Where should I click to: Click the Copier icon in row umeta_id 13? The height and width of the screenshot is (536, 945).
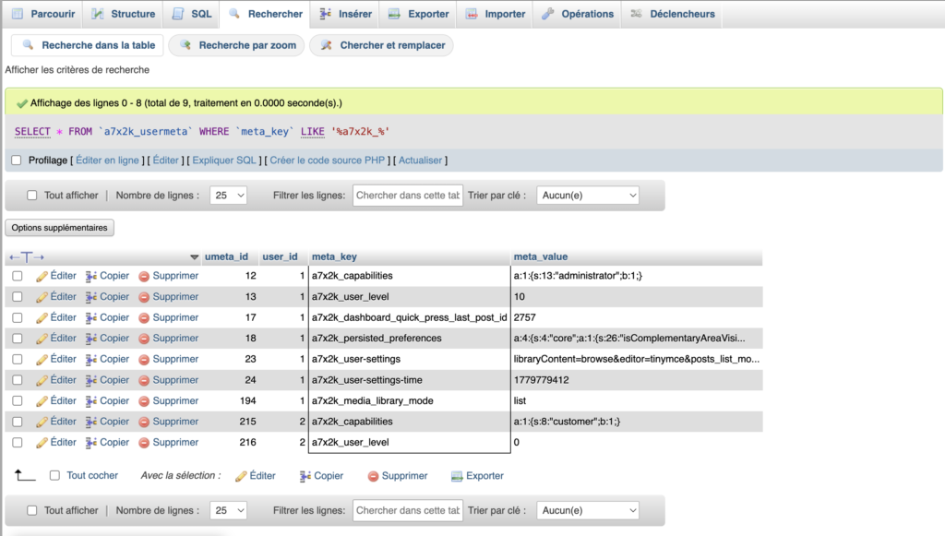coord(91,297)
